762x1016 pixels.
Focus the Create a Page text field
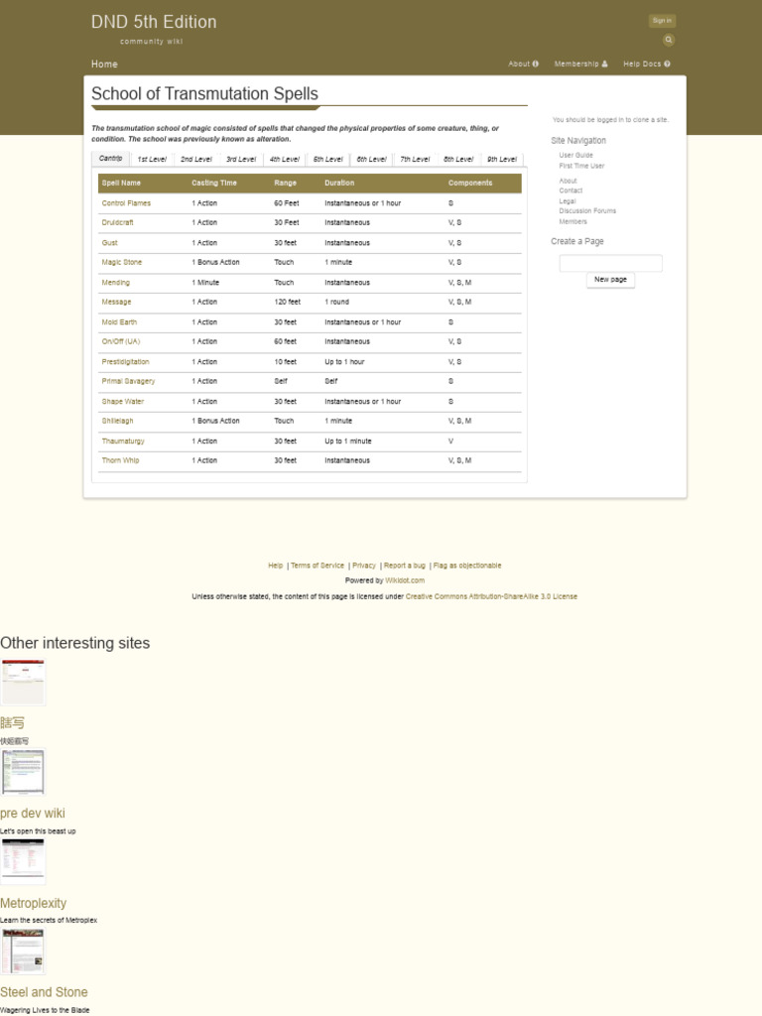coord(610,263)
